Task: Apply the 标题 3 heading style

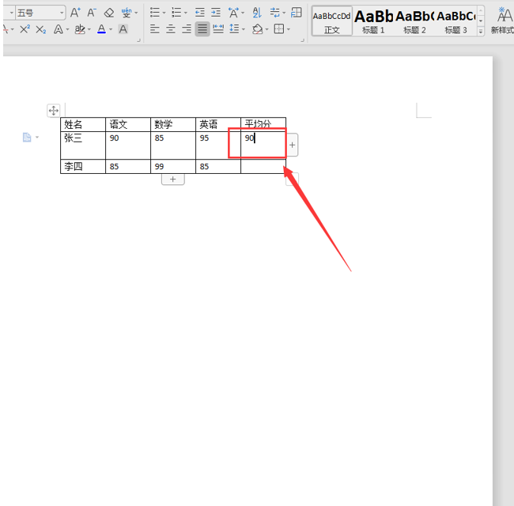Action: pos(455,21)
